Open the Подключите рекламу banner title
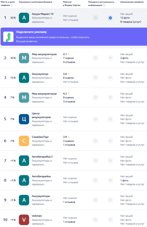Viewport: 147px width, 227px height. point(31,32)
